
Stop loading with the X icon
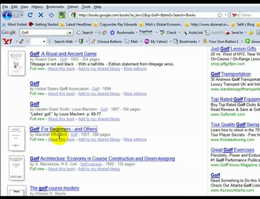click(x=41, y=15)
